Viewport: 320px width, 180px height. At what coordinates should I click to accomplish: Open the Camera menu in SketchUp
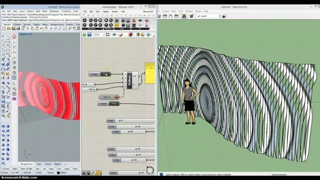[165, 11]
